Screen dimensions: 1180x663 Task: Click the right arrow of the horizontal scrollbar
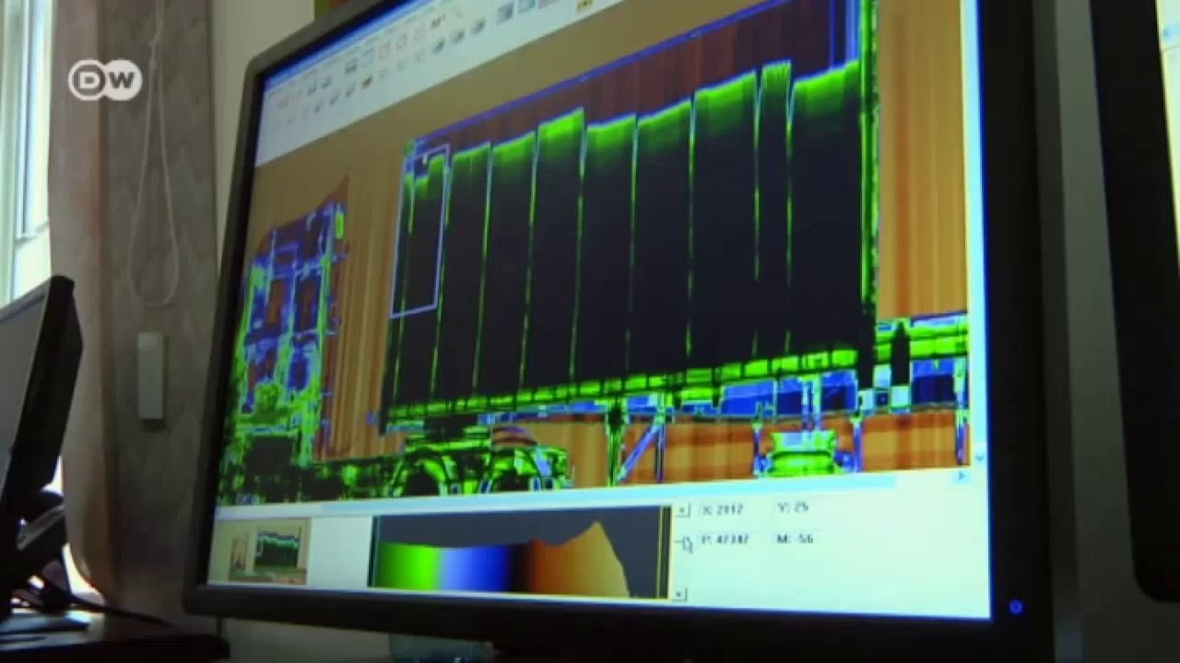[960, 476]
